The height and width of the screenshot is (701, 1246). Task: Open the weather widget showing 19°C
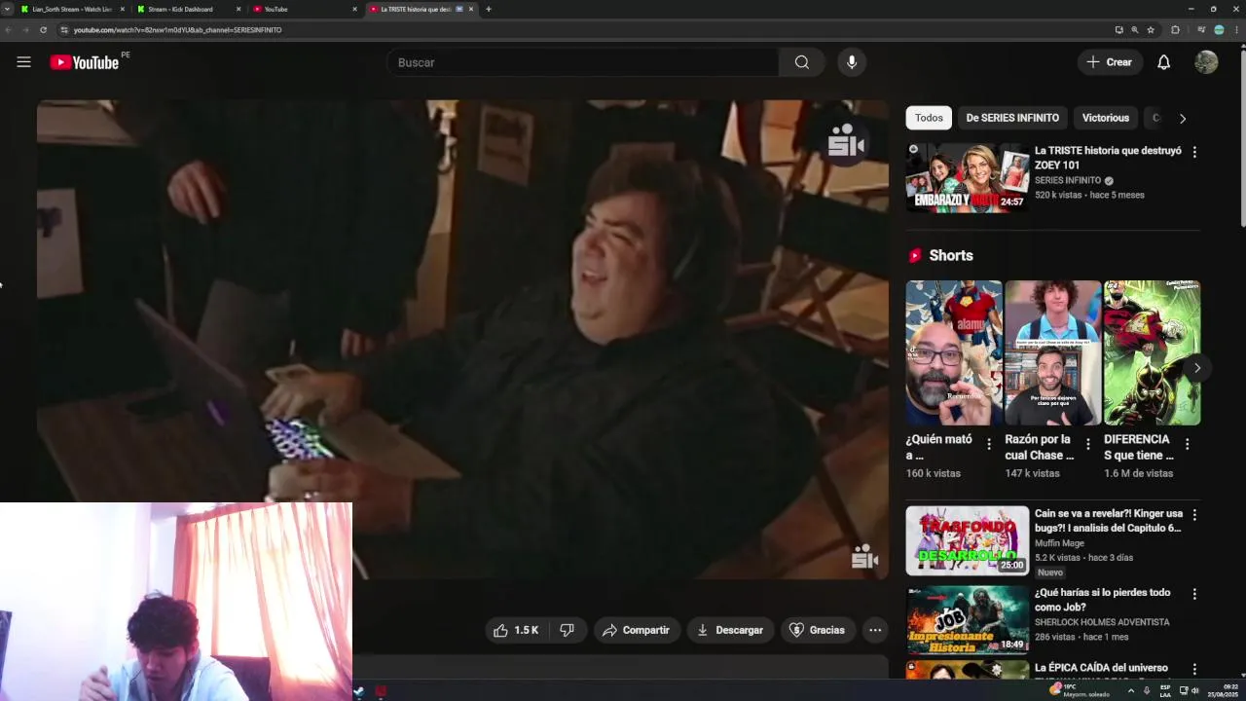[1081, 690]
